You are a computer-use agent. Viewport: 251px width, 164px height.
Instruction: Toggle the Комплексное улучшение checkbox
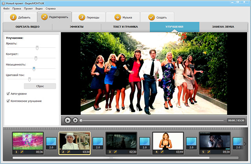tap(8, 101)
